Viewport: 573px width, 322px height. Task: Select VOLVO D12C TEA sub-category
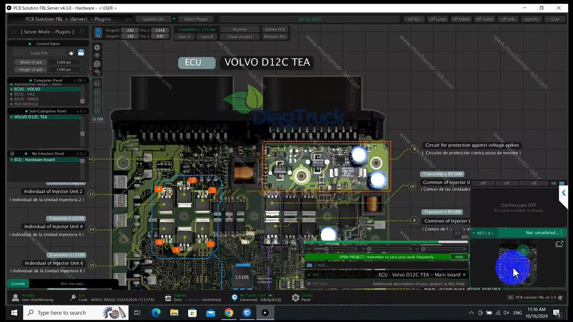(45, 117)
